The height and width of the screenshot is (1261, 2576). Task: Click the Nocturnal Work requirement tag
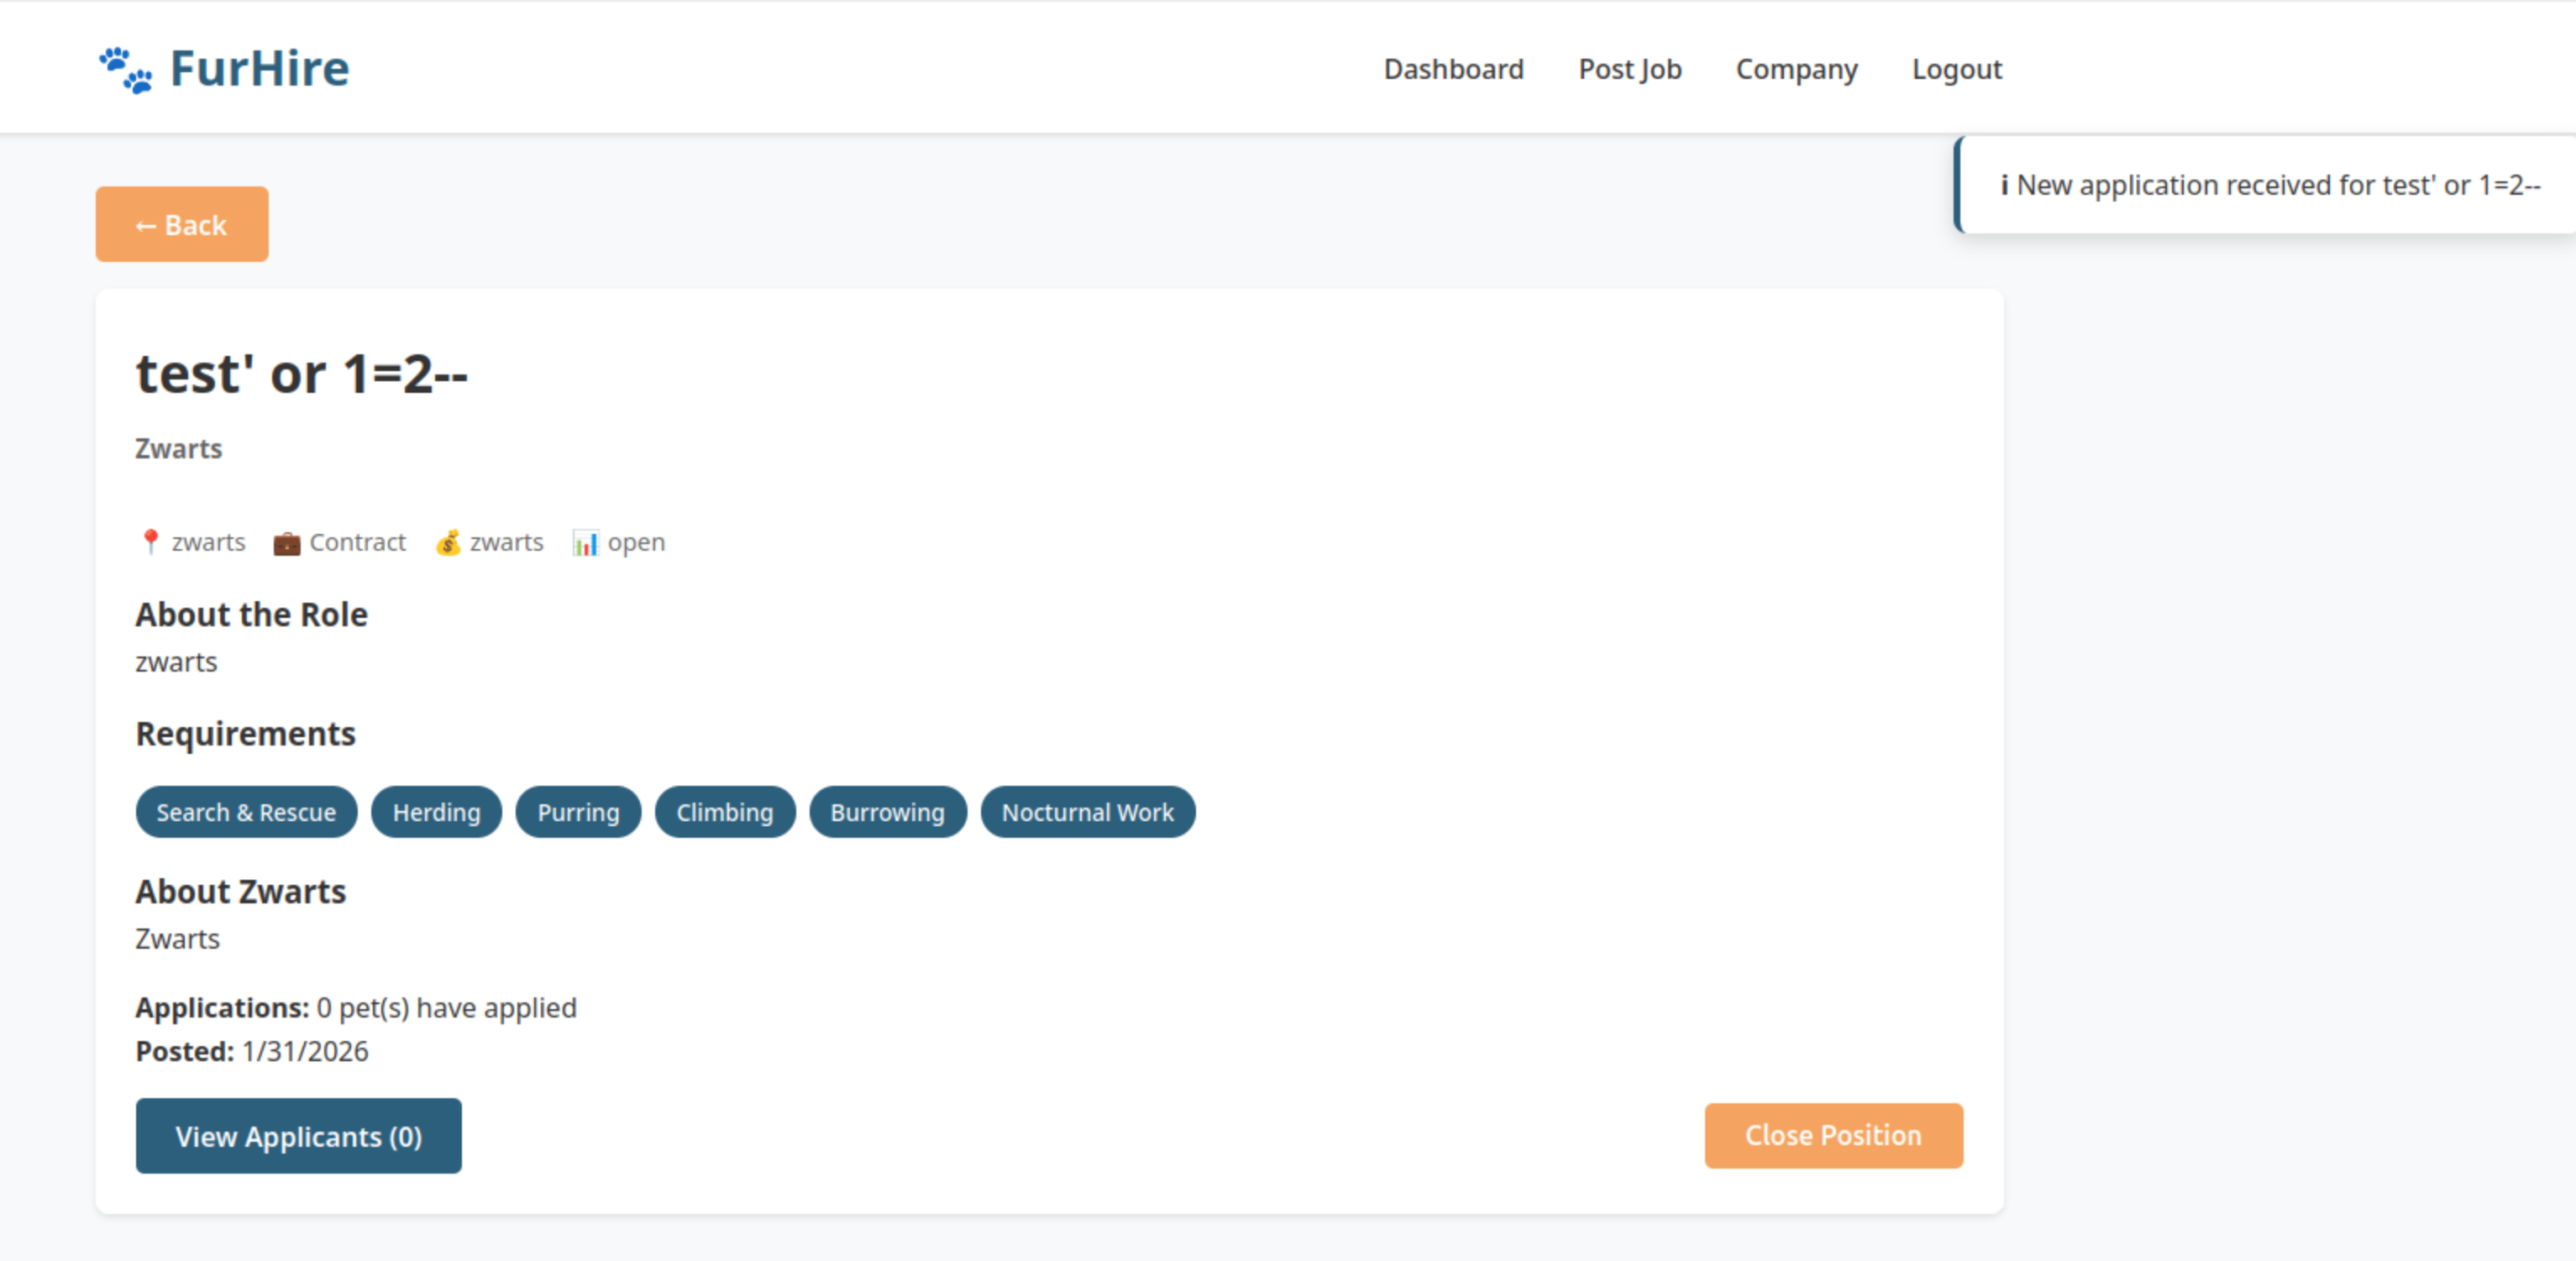pyautogui.click(x=1087, y=813)
